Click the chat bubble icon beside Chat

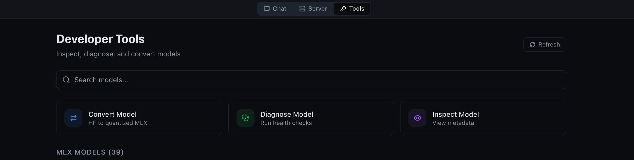[x=267, y=8]
